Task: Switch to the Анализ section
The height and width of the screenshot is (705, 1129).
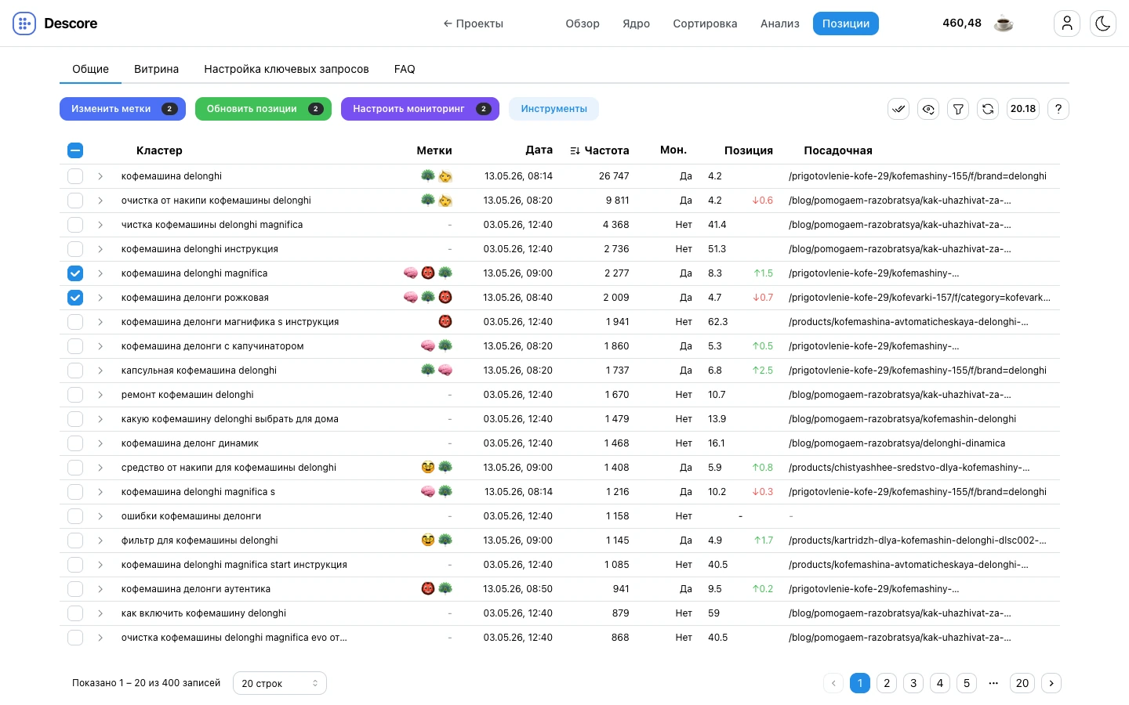Action: [780, 23]
